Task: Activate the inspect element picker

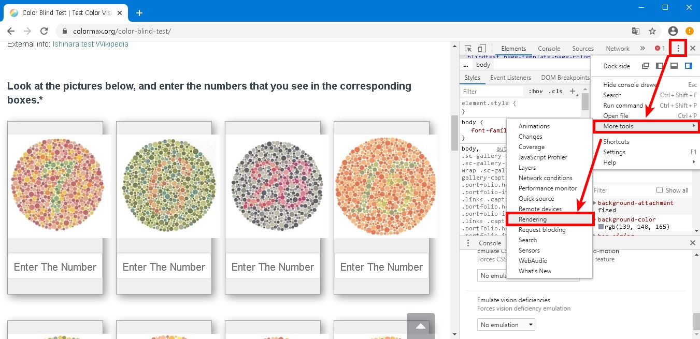Action: click(468, 48)
